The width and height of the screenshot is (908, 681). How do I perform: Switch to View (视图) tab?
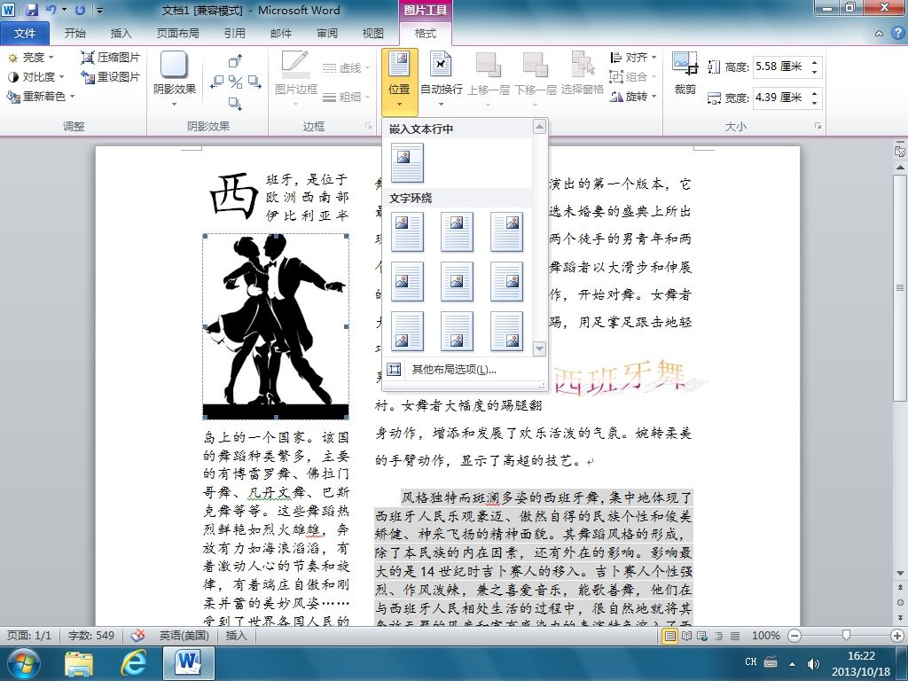pos(373,34)
